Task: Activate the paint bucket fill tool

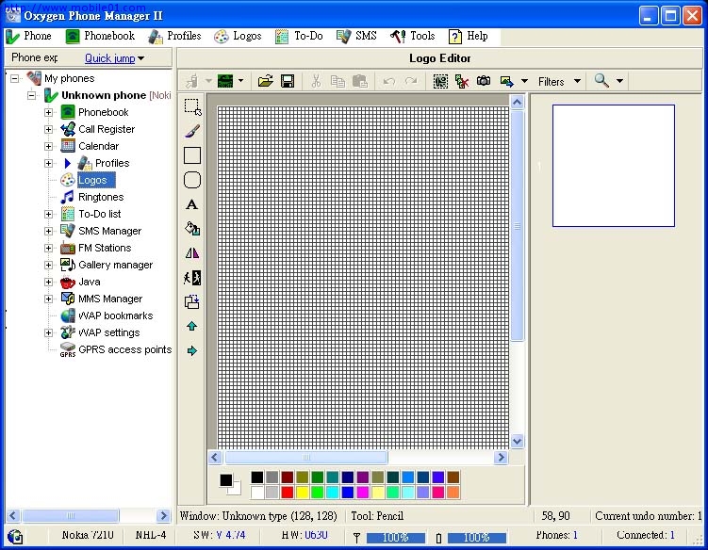Action: click(x=192, y=229)
